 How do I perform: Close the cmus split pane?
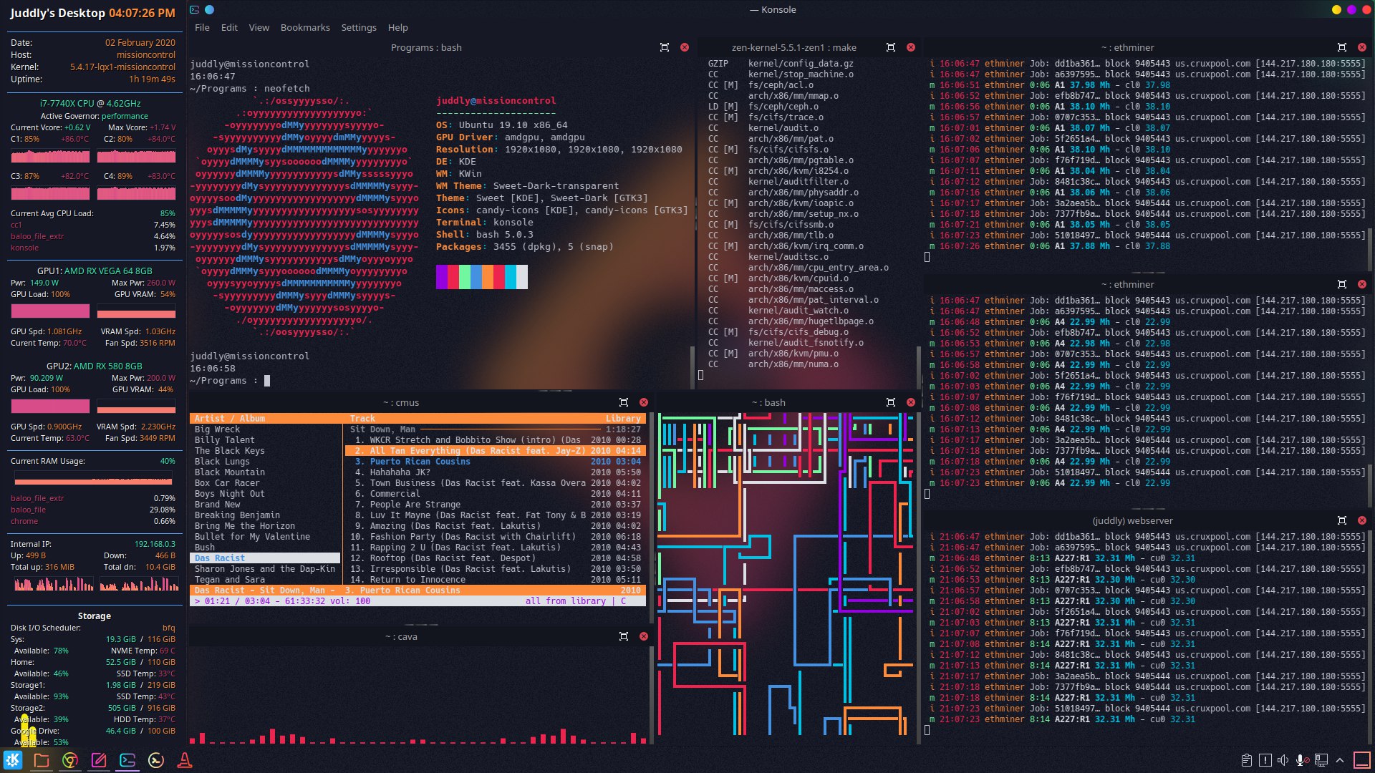point(644,402)
